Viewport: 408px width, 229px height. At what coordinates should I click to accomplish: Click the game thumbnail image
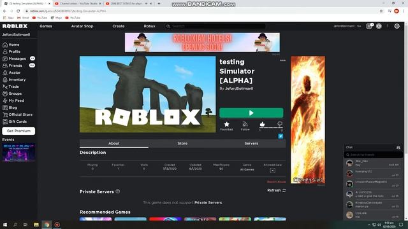point(147,94)
